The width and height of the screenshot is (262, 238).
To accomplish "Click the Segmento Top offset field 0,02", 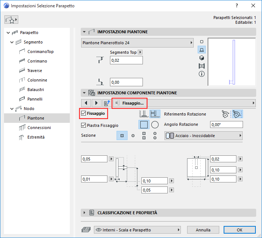I will tap(126, 60).
